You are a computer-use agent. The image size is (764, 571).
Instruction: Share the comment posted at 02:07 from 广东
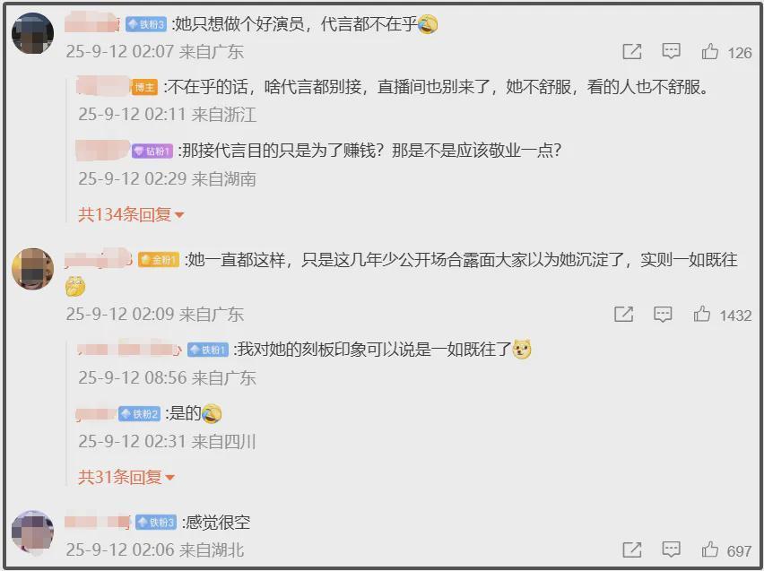click(x=632, y=52)
